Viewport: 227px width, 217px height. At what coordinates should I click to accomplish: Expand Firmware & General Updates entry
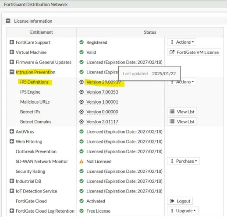coord(12,62)
